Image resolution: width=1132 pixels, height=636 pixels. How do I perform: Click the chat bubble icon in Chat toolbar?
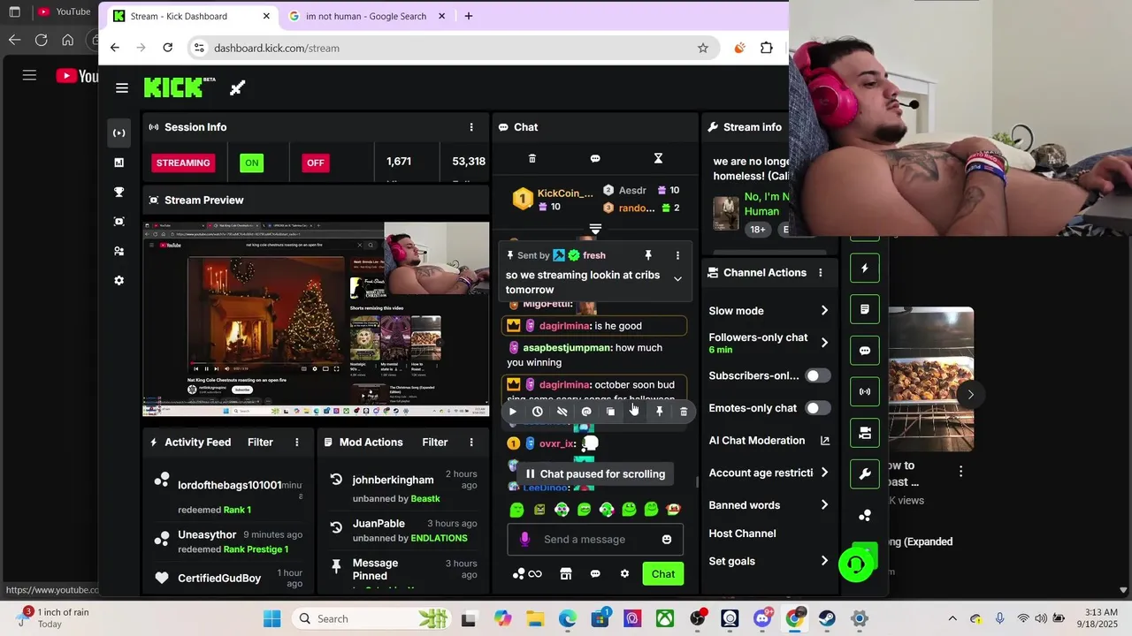(x=595, y=159)
